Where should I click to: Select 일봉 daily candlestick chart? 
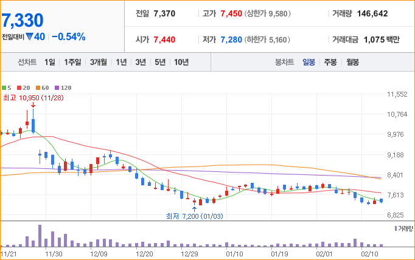click(x=309, y=62)
